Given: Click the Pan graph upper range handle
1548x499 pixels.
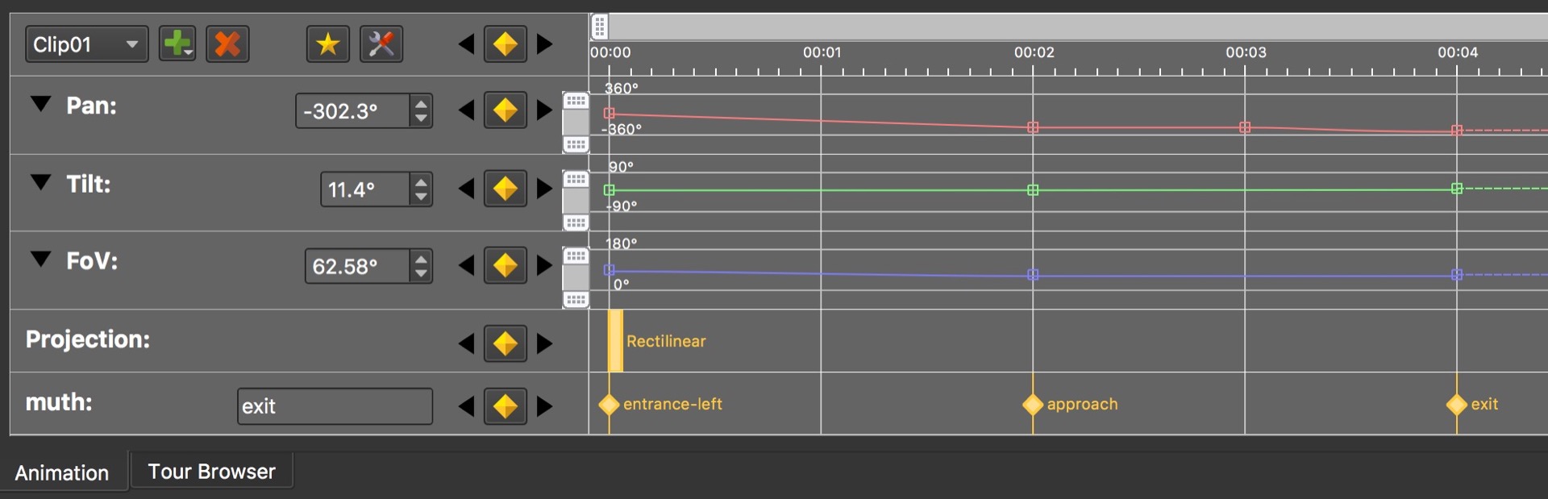Looking at the screenshot, I should 576,101.
